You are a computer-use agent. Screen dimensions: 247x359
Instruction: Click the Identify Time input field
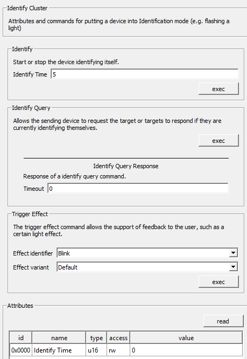[x=145, y=74]
